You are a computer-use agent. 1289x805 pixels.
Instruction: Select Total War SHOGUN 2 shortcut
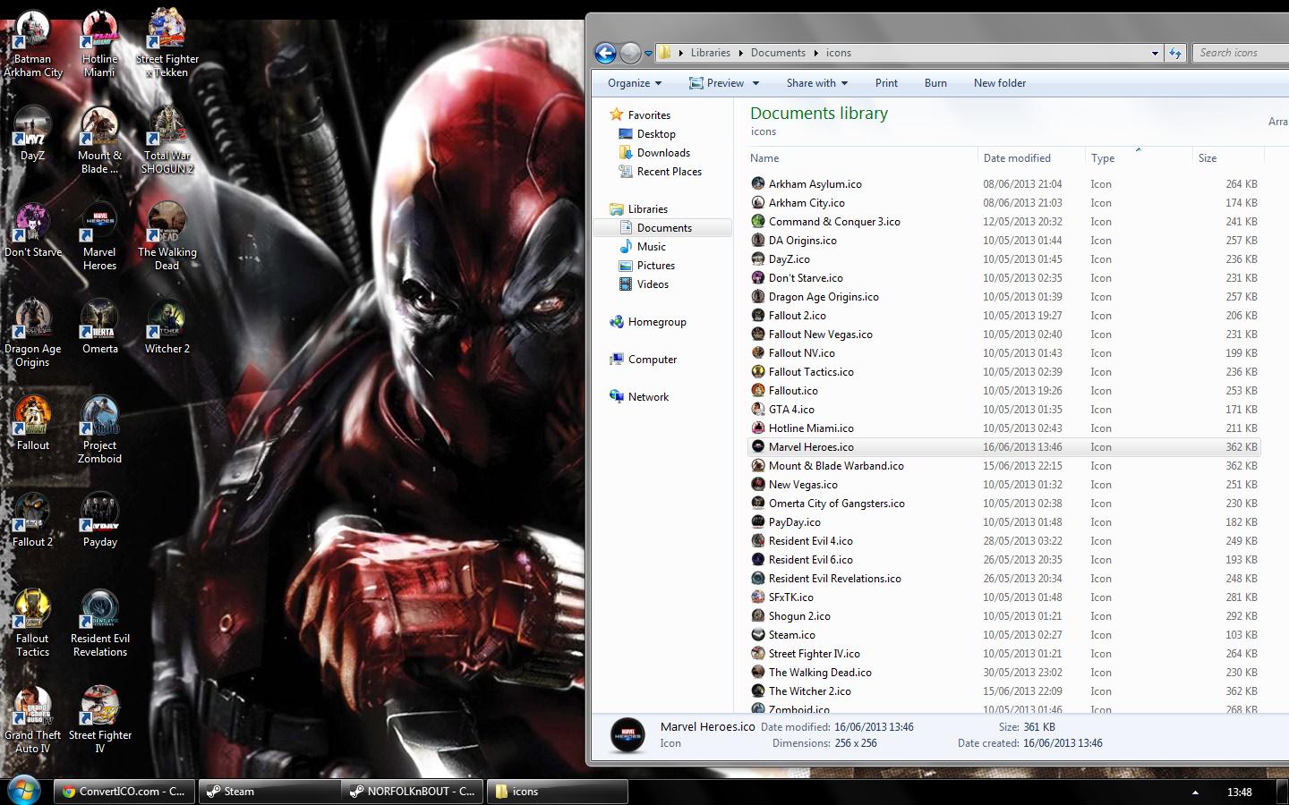click(x=167, y=140)
